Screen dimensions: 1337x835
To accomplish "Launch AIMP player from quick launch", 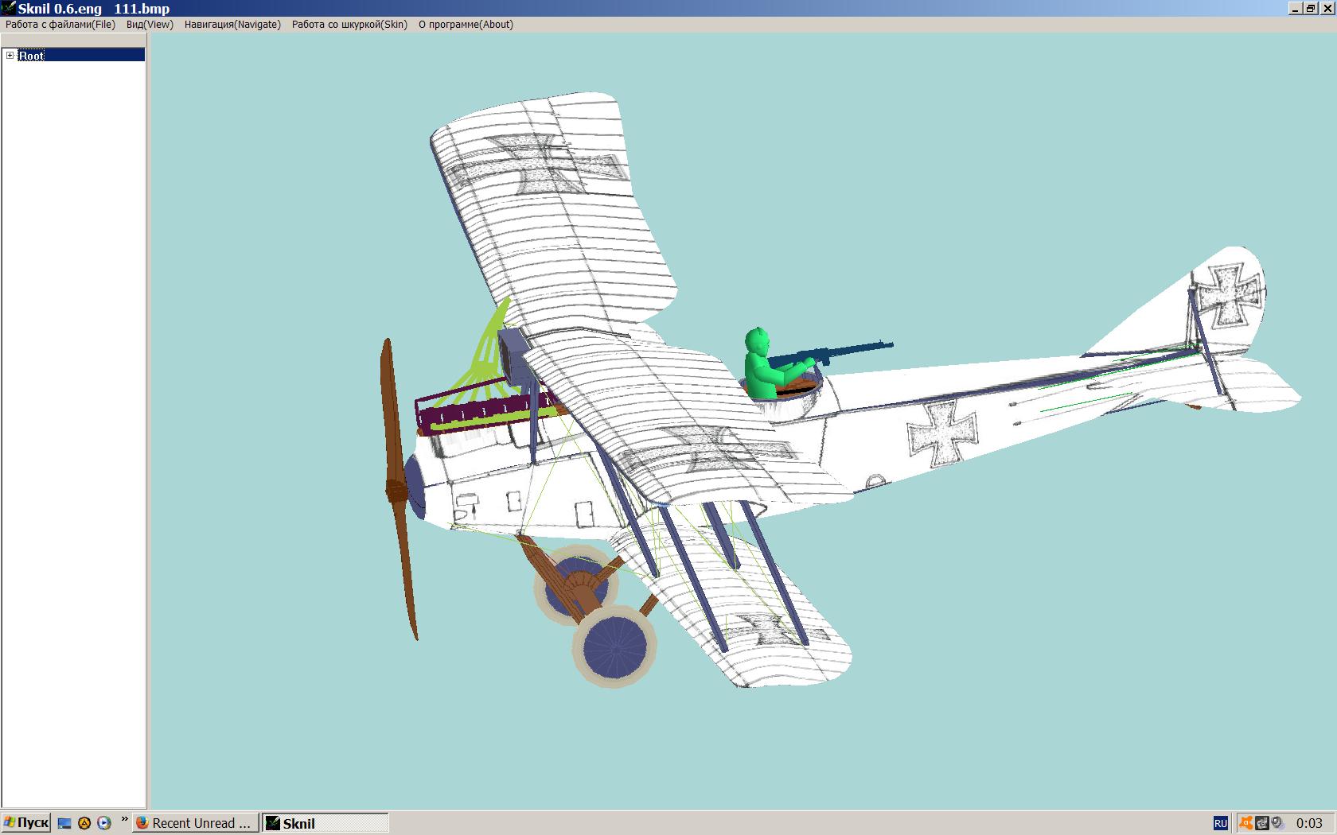I will 84,824.
